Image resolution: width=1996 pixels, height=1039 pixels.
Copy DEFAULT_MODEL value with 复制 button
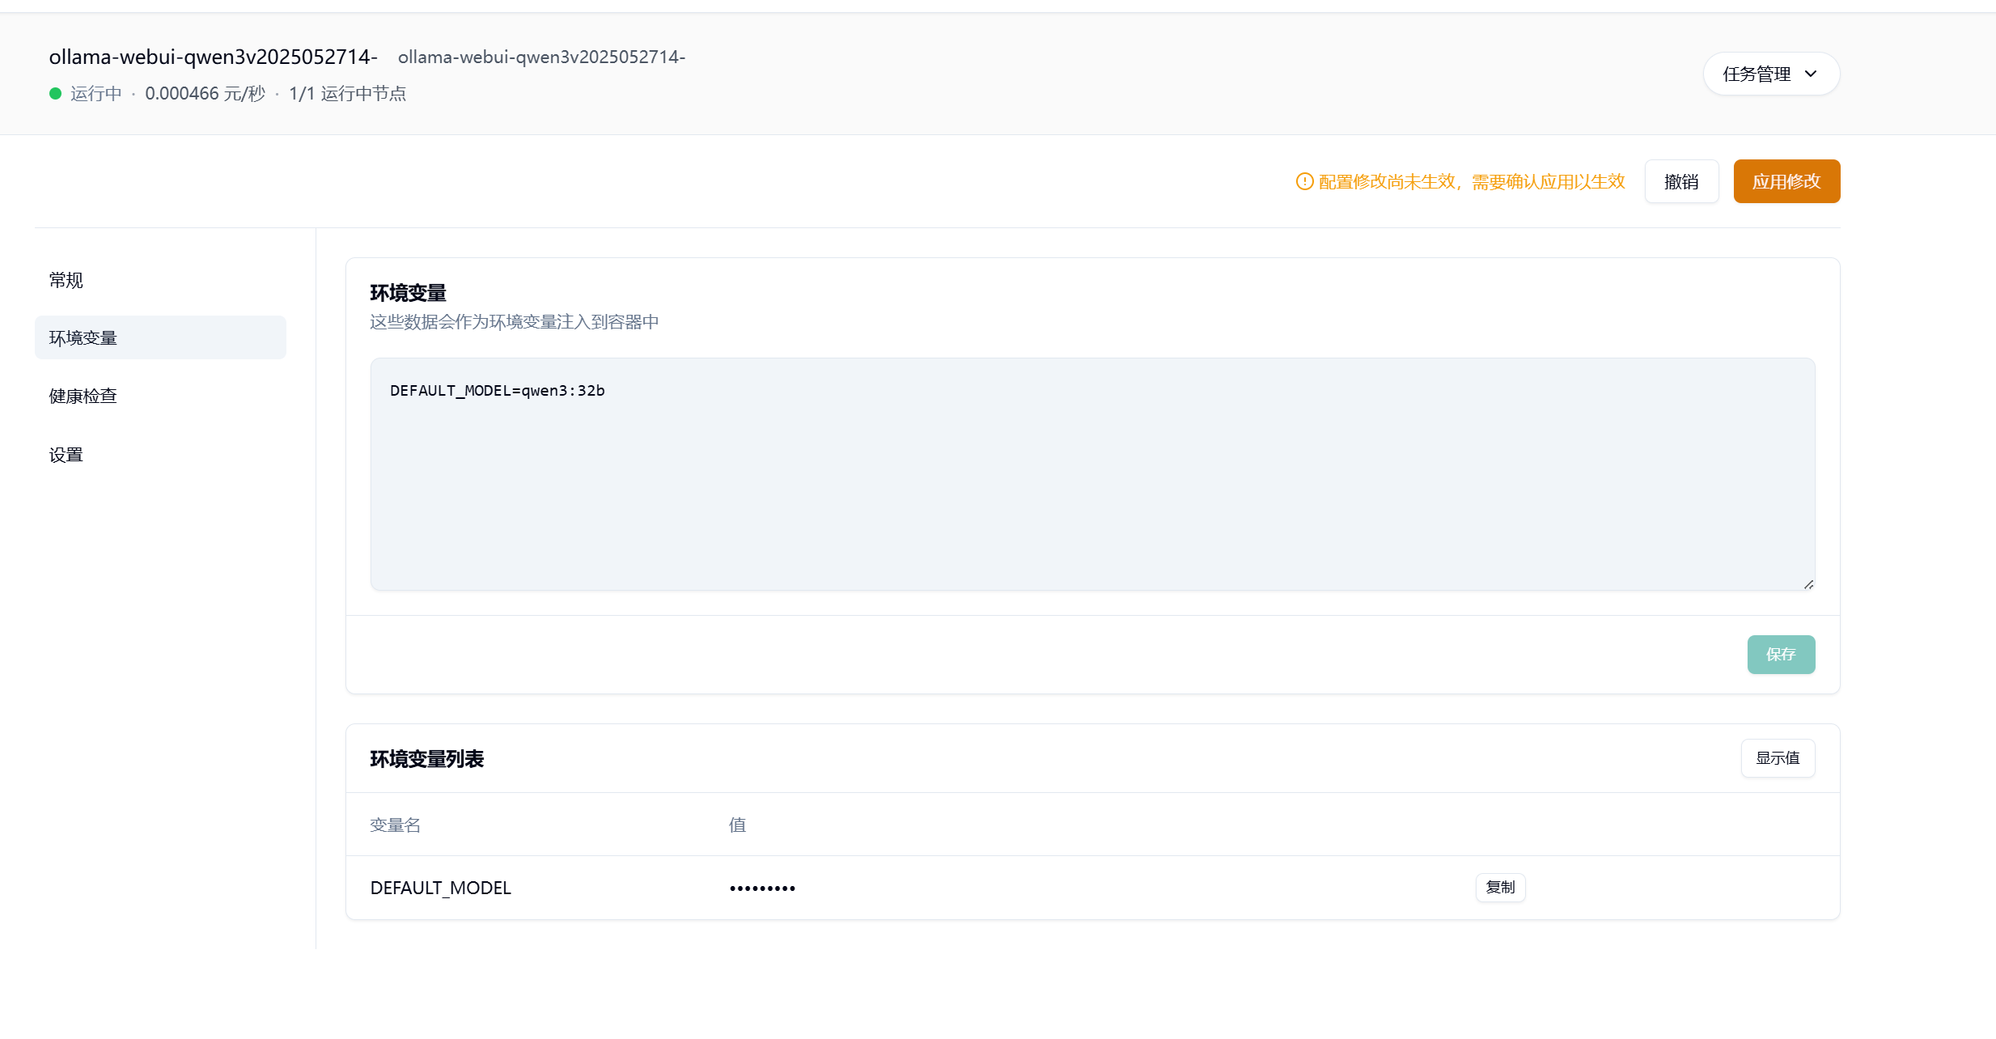(x=1499, y=888)
